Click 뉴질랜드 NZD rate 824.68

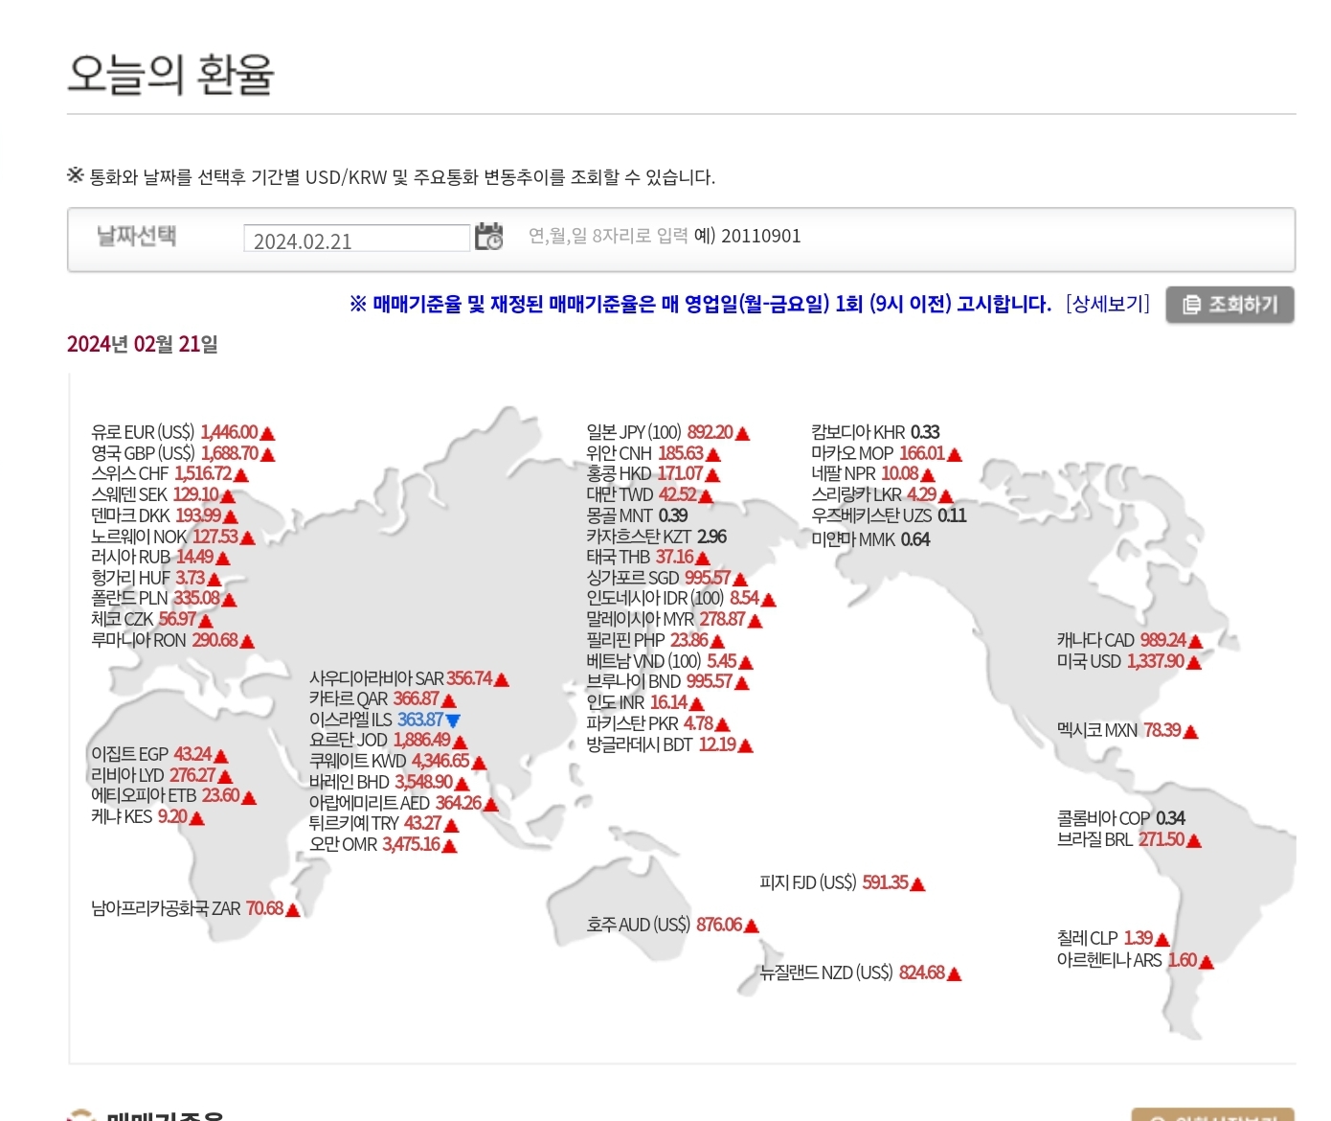tap(922, 973)
